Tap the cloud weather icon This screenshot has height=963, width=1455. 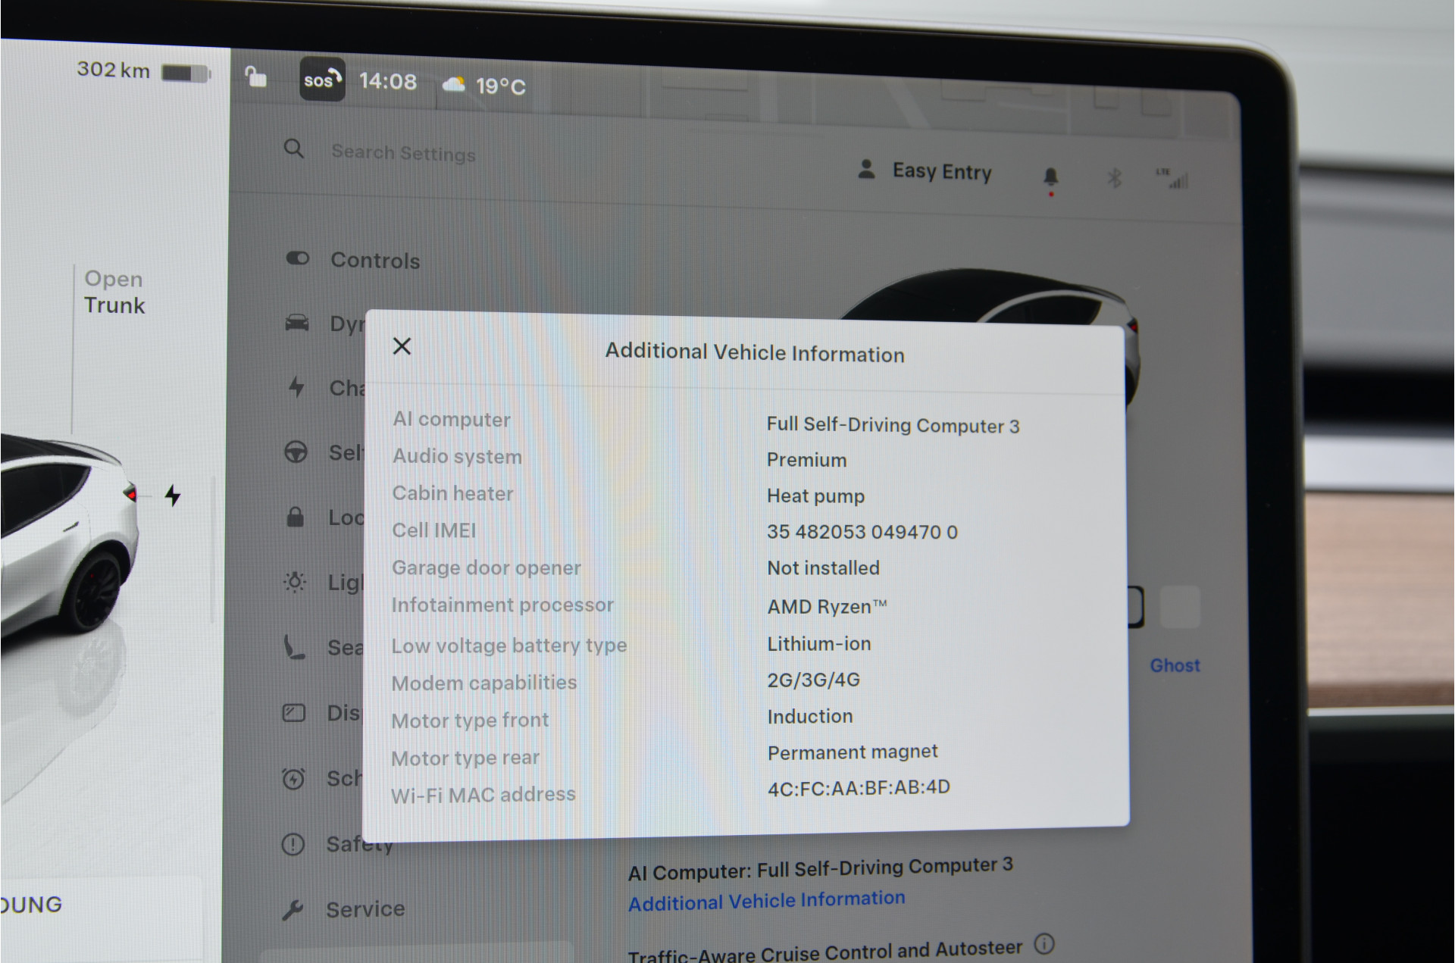pos(453,84)
